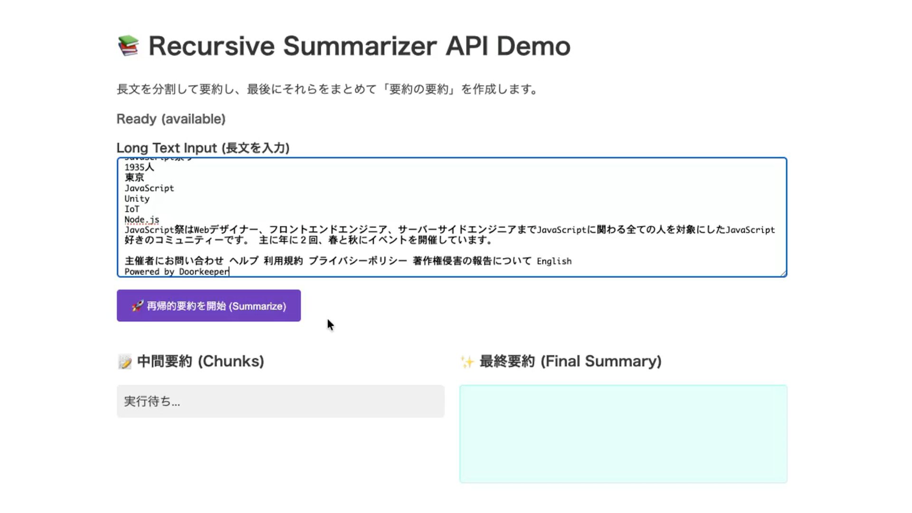The image size is (912, 513).
Task: Click the books emoji icon beside title
Action: tap(128, 46)
